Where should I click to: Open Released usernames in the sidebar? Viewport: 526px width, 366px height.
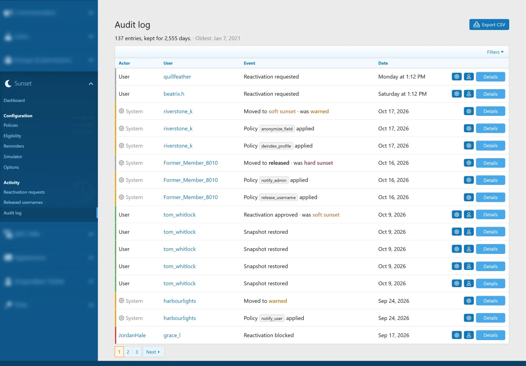pyautogui.click(x=23, y=202)
